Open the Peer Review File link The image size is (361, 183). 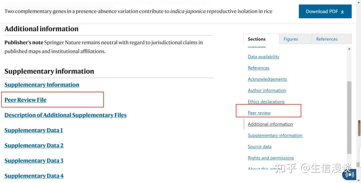25,100
